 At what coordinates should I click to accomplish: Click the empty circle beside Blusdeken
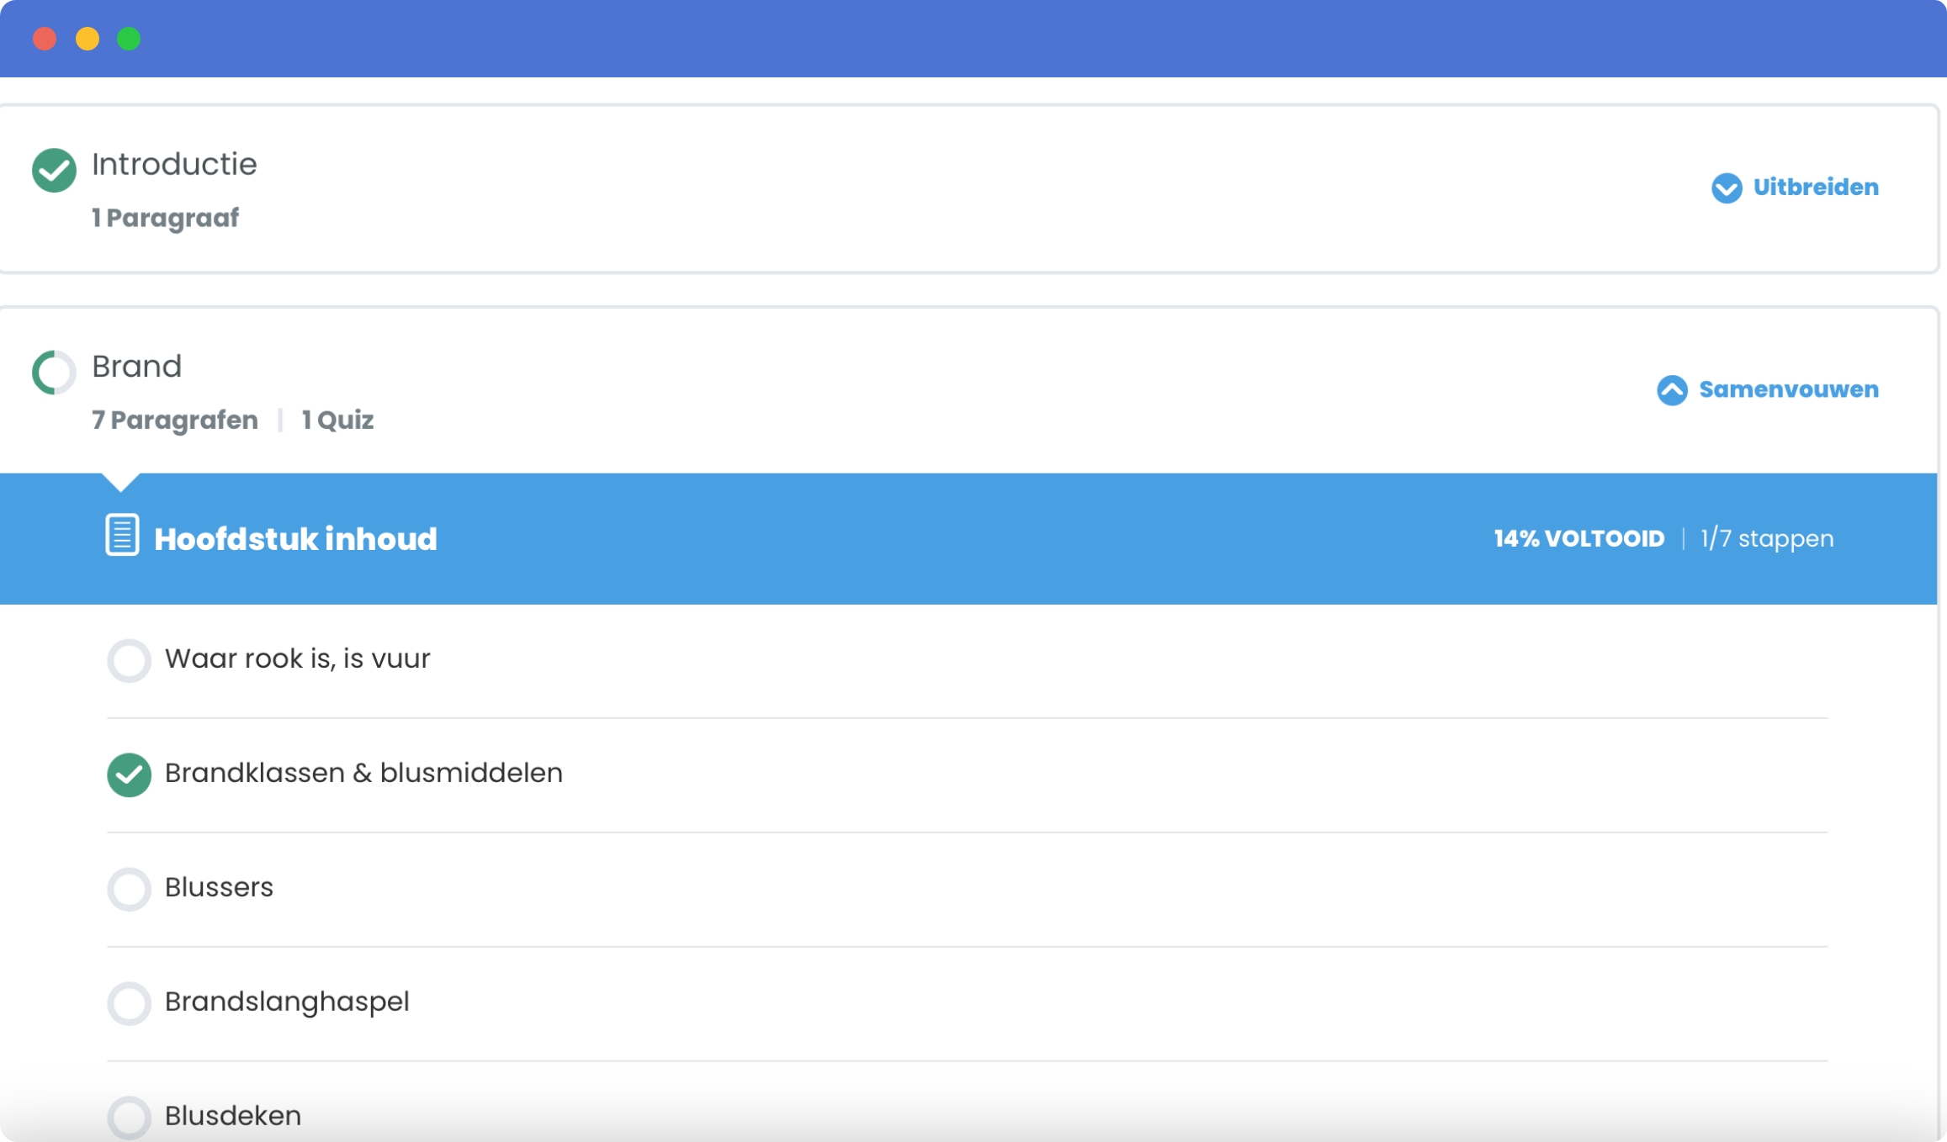click(x=129, y=1117)
